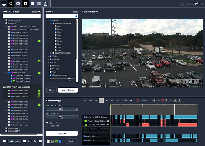This screenshot has width=205, height=146.
Task: Uncheck the Vehicle filter
Action: [x=51, y=56]
